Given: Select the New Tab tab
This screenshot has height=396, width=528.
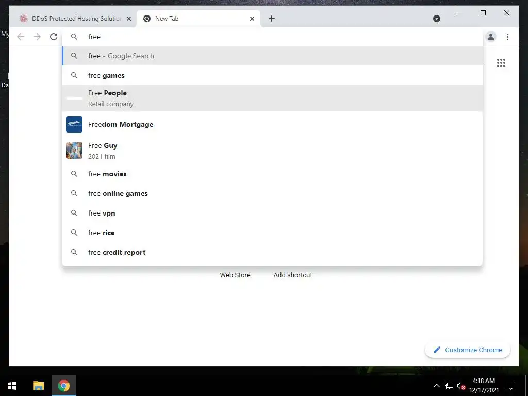Looking at the screenshot, I should 199,19.
